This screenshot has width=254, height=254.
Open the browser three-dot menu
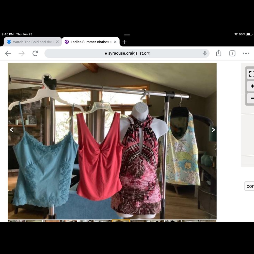pyautogui.click(x=246, y=53)
